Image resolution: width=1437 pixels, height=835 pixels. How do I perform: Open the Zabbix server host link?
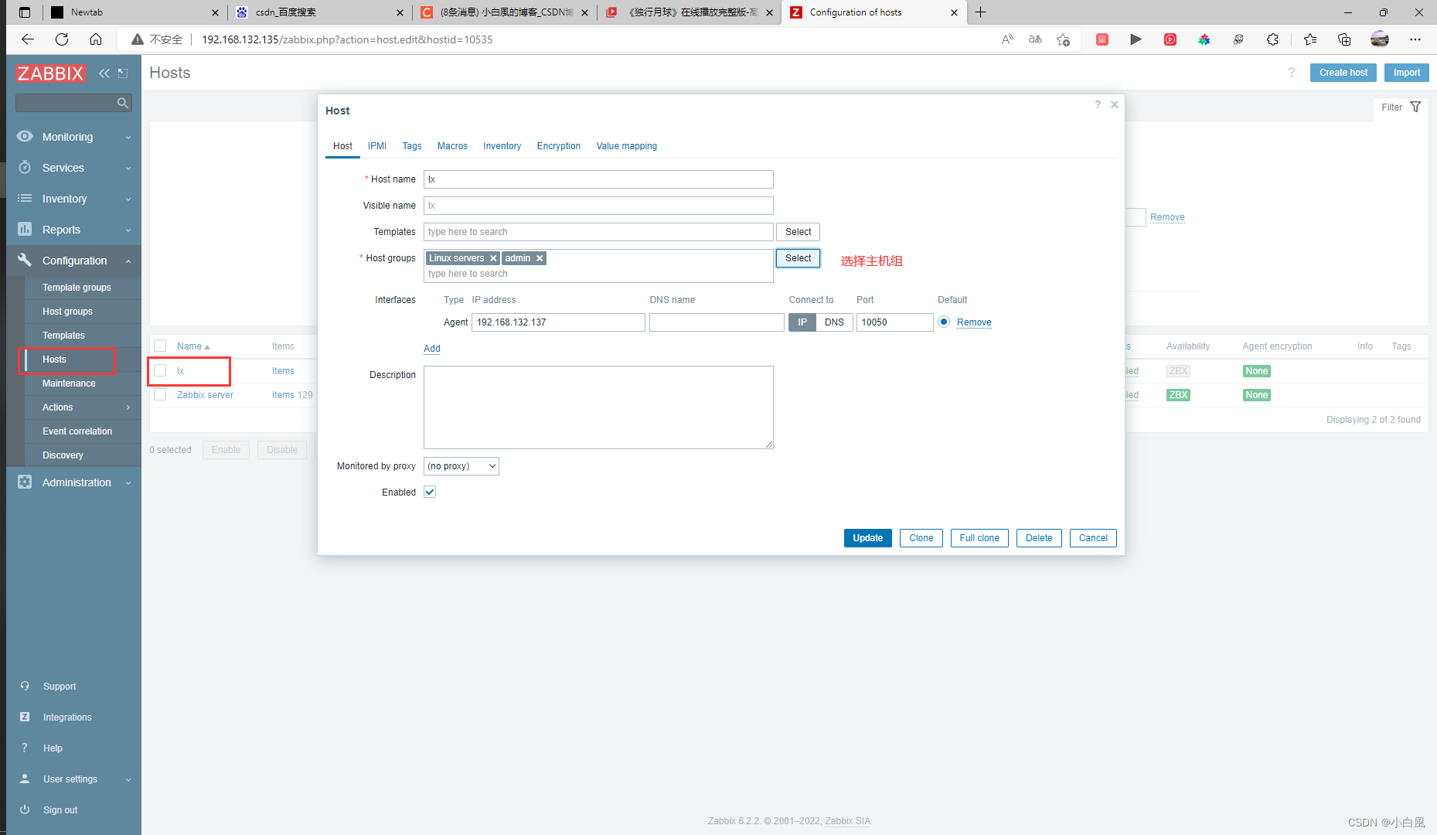point(205,395)
